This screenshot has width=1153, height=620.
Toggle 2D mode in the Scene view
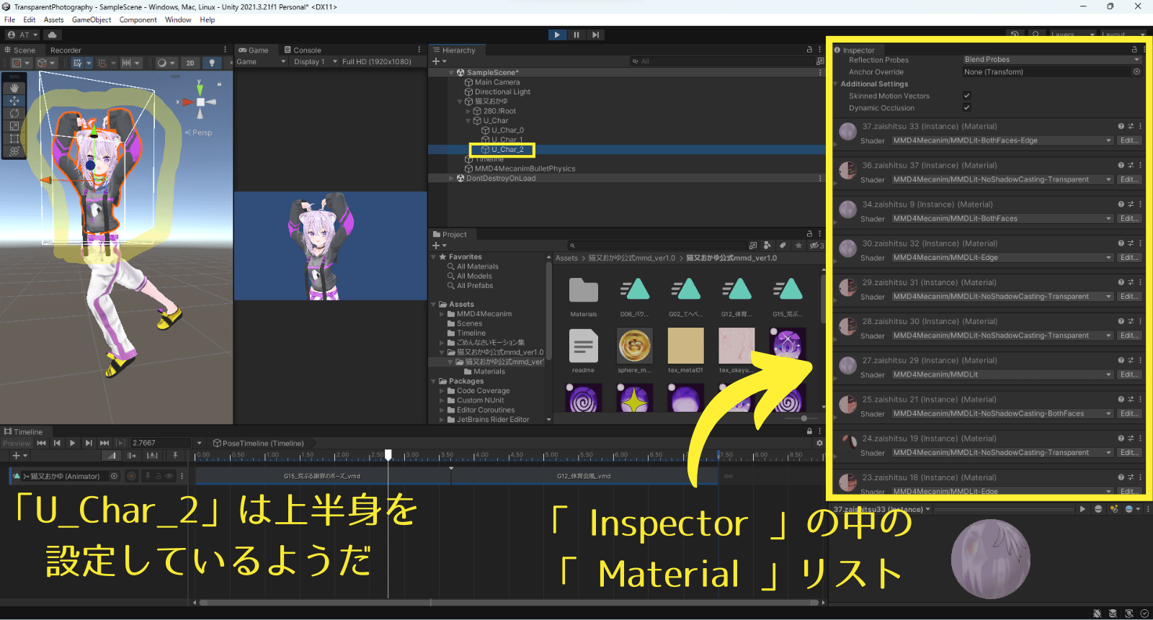click(x=190, y=63)
